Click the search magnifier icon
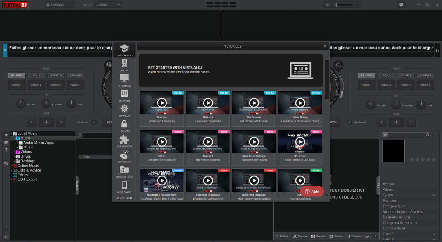Image resolution: width=442 pixels, height=242 pixels. click(80, 136)
